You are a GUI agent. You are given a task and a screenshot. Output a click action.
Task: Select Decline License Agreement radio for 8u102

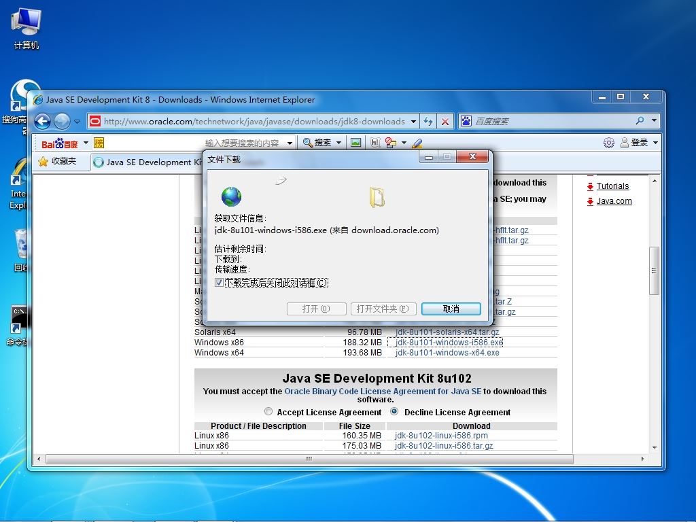[394, 411]
